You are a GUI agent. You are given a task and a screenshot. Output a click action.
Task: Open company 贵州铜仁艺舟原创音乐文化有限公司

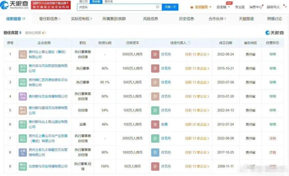48,82
